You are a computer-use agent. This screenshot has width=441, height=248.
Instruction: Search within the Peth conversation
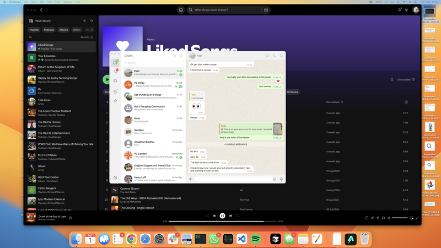pos(281,56)
